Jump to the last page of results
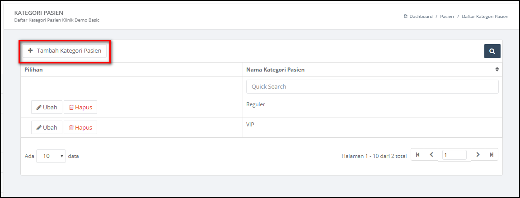 pos(492,154)
